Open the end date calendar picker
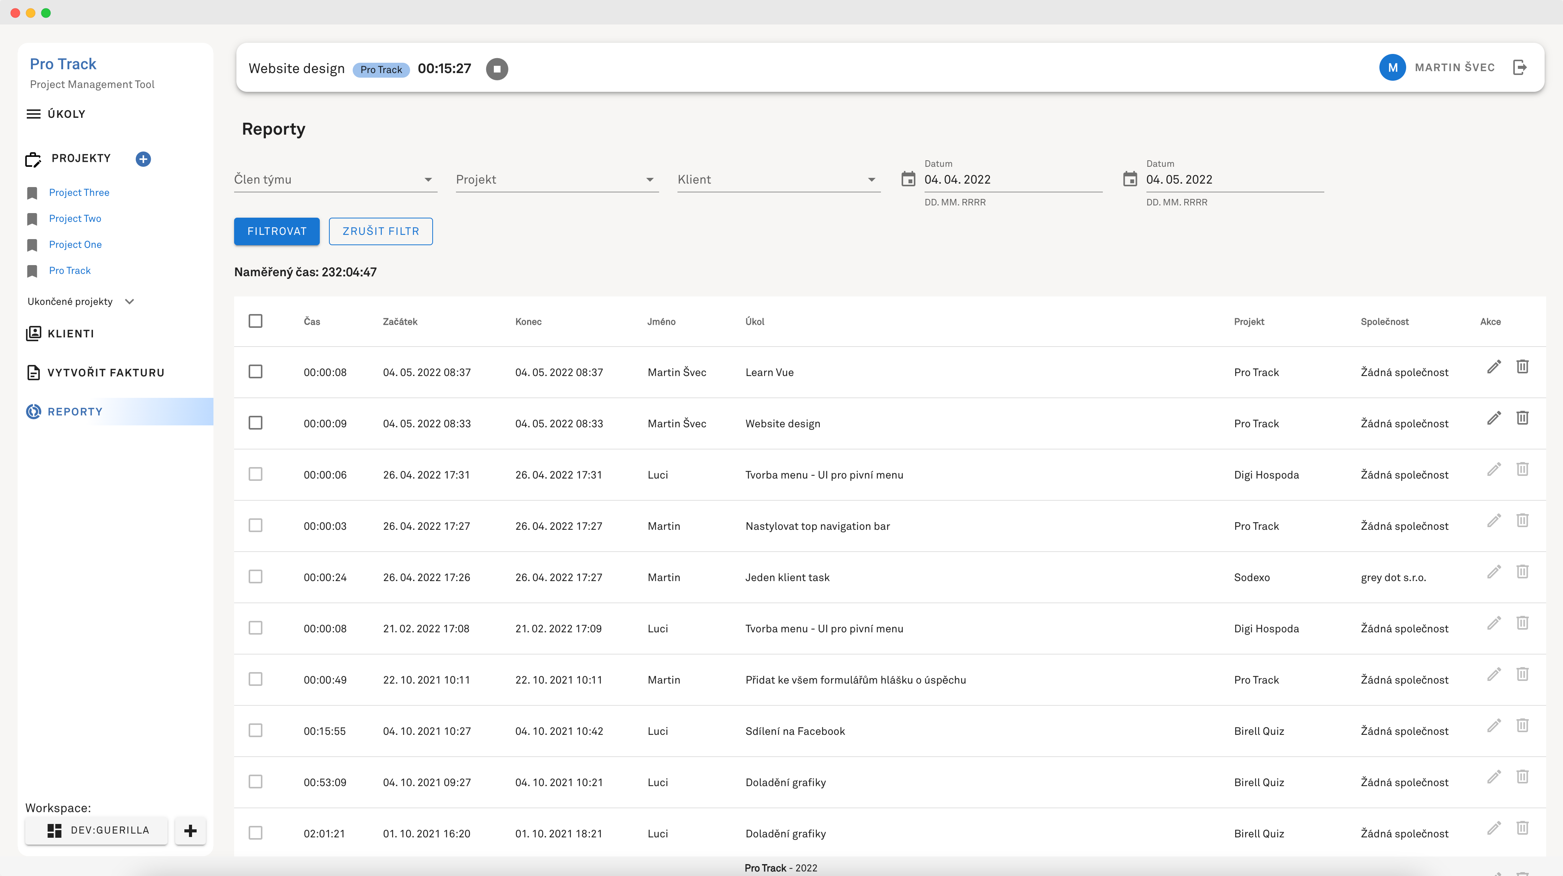 pyautogui.click(x=1130, y=179)
